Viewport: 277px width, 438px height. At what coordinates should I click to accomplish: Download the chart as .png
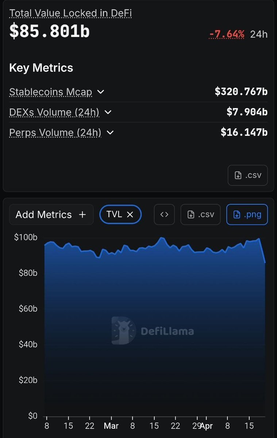coord(247,214)
